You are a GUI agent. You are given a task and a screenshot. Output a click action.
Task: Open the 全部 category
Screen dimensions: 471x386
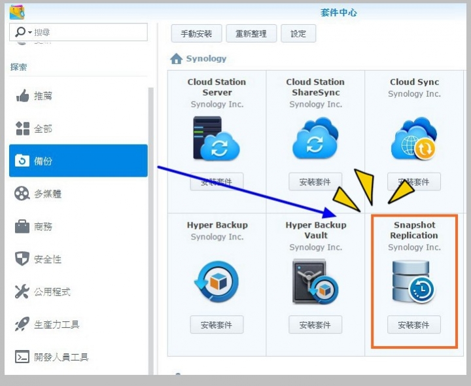click(78, 129)
